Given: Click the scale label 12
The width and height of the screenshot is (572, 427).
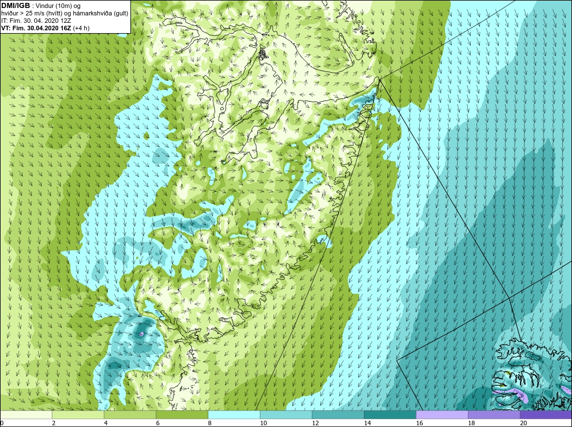Looking at the screenshot, I should pos(316,423).
